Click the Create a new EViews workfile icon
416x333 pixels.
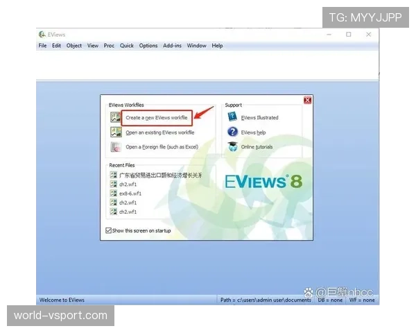pyautogui.click(x=116, y=117)
